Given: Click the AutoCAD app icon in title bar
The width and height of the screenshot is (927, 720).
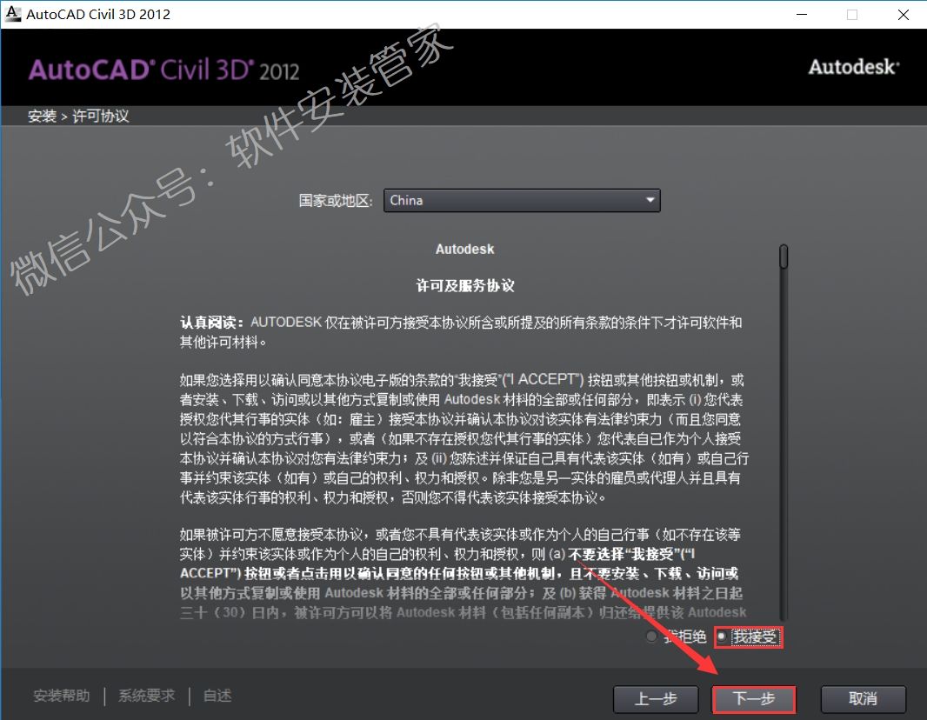Looking at the screenshot, I should click(13, 14).
